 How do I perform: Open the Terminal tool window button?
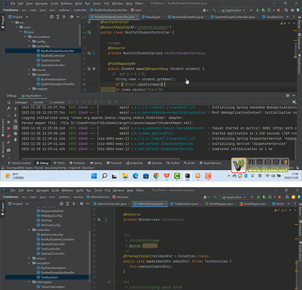[114, 163]
